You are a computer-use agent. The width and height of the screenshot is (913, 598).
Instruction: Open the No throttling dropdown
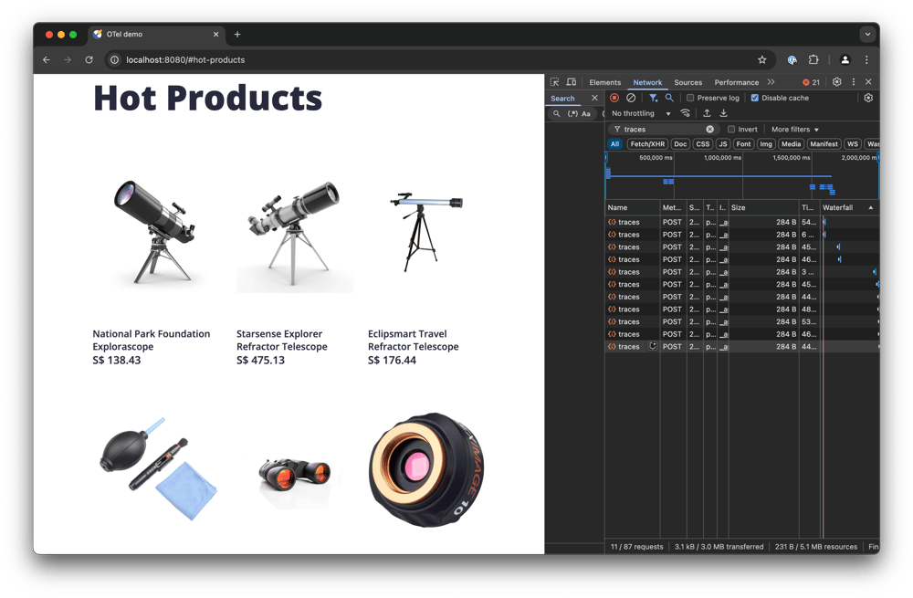click(641, 113)
